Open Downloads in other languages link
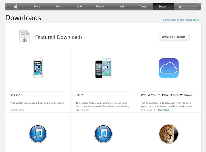This screenshot has width=206, height=152. (181, 20)
